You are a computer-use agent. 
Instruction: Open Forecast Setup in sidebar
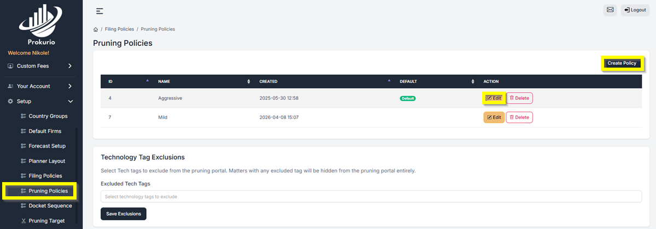click(46, 146)
